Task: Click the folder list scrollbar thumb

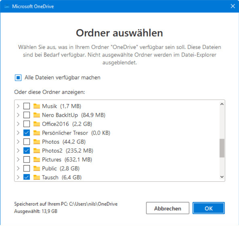Action: (222, 148)
